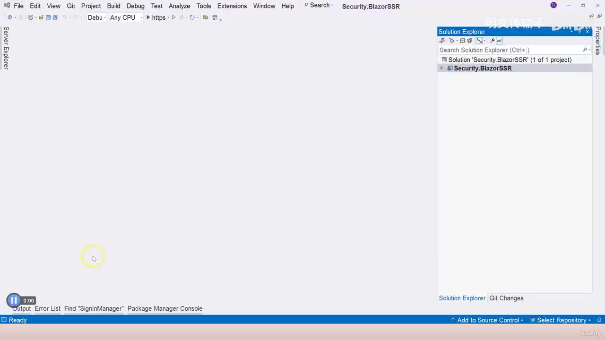605x340 pixels.
Task: Switch between solutions and folder views icon
Action: 442,41
